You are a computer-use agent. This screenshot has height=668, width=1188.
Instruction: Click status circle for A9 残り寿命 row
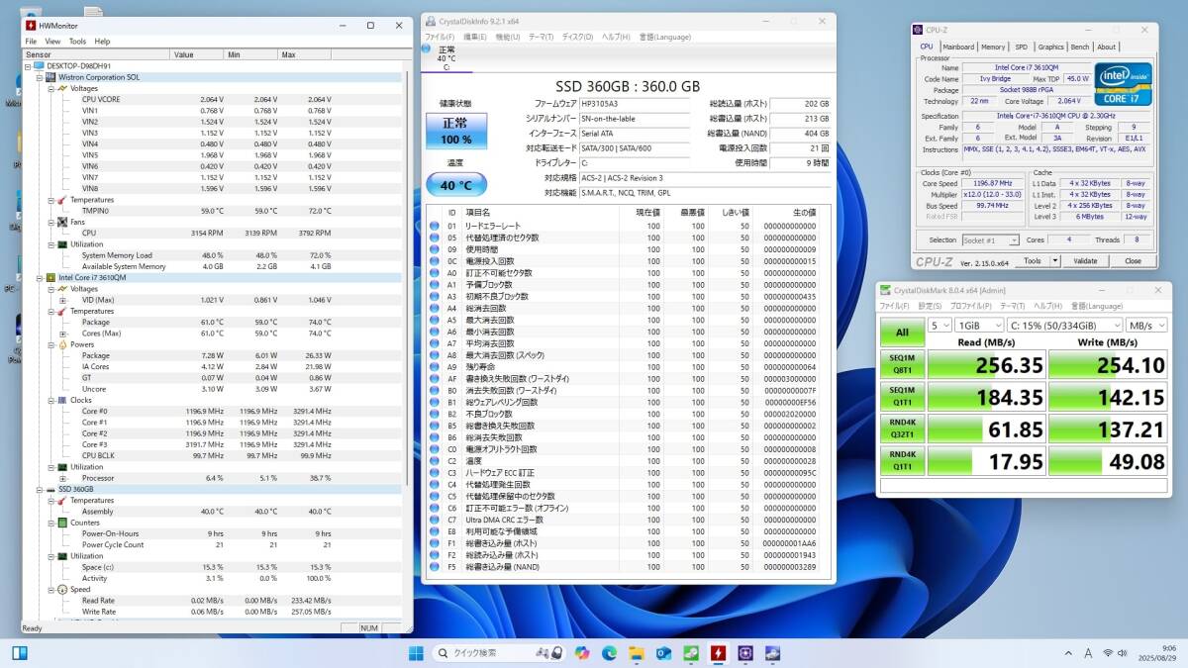tap(434, 367)
